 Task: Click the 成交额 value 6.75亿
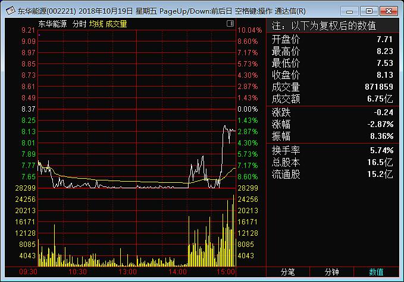pos(380,99)
